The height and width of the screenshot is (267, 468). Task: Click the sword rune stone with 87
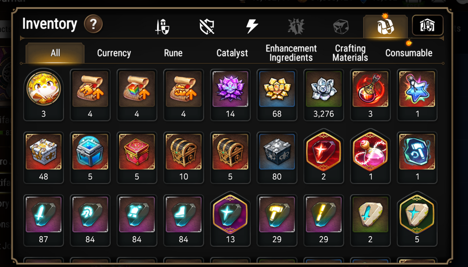(x=43, y=220)
